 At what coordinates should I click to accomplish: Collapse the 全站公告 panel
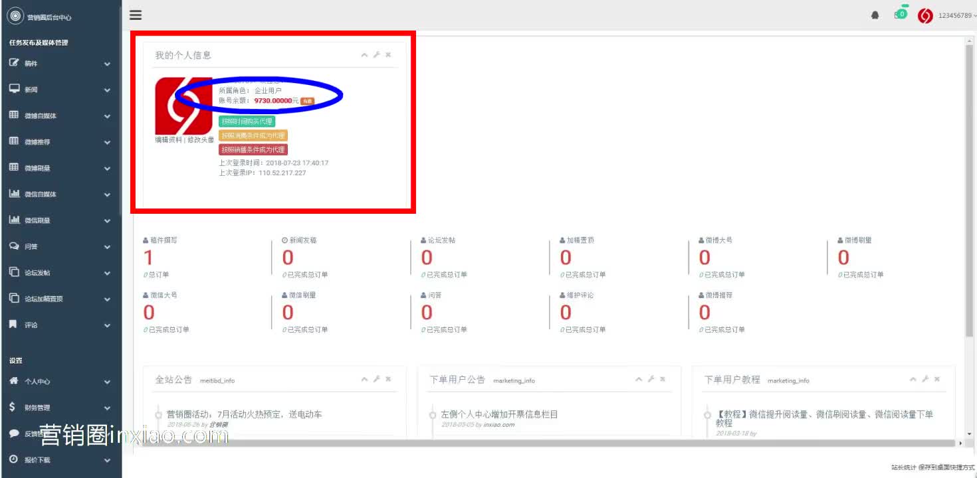click(364, 379)
